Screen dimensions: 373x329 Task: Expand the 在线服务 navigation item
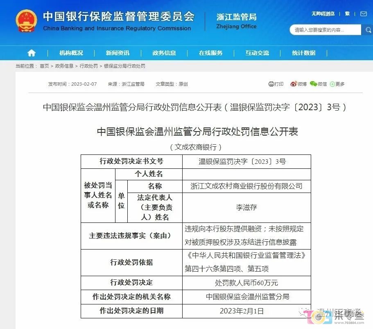(x=211, y=53)
